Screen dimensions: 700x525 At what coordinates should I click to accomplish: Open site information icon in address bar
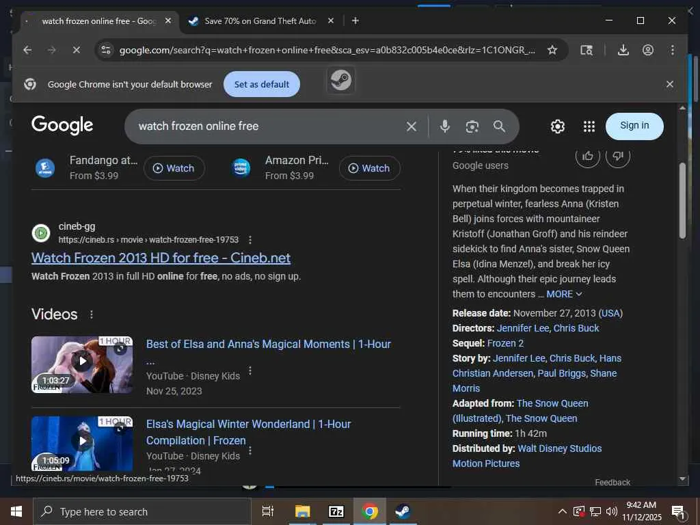point(106,50)
